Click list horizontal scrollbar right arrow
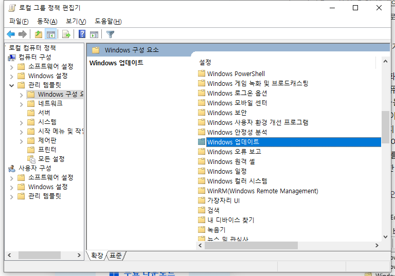The width and height of the screenshot is (395, 276). pyautogui.click(x=376, y=245)
